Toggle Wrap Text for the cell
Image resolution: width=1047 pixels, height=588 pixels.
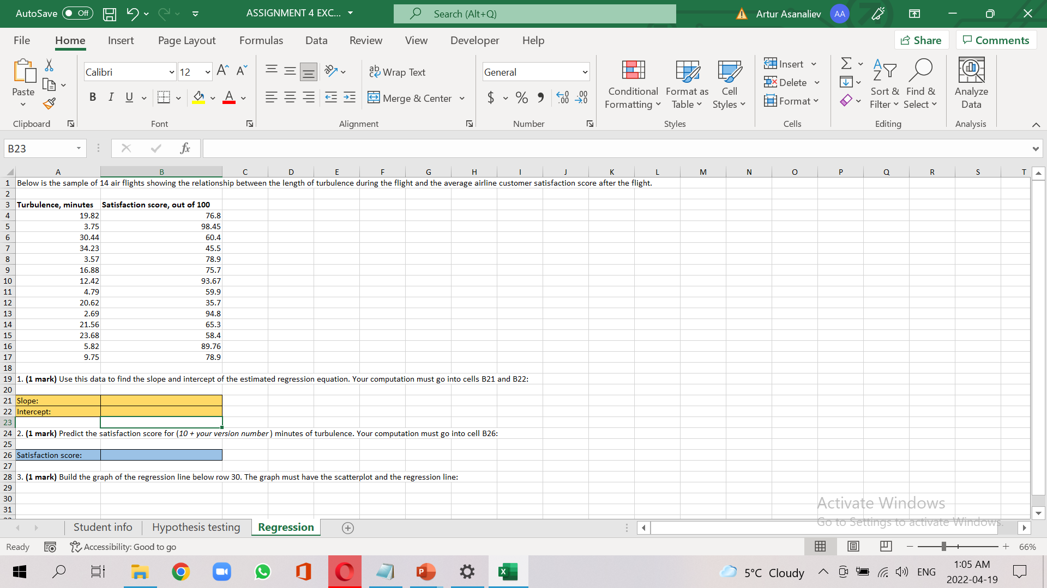pyautogui.click(x=398, y=71)
